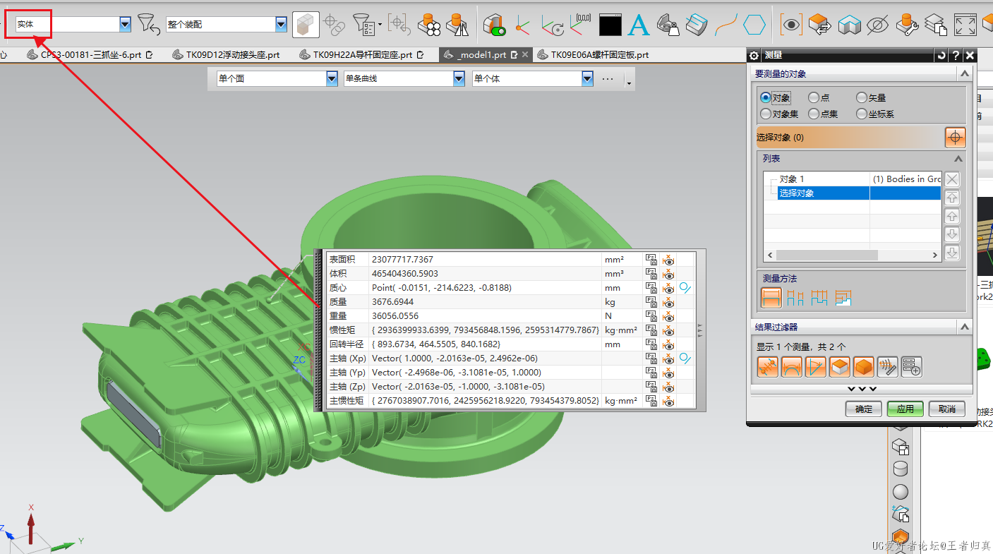993x554 pixels.
Task: Click the 体积 value 465404360.5903
Action: [405, 274]
